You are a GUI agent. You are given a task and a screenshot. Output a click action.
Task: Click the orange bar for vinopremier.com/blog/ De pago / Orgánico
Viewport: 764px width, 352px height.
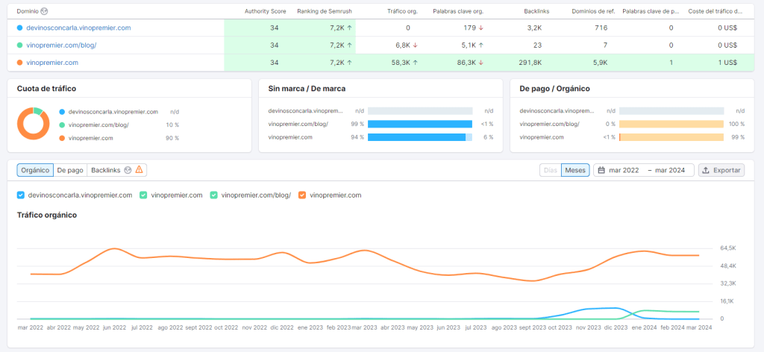[x=671, y=124]
